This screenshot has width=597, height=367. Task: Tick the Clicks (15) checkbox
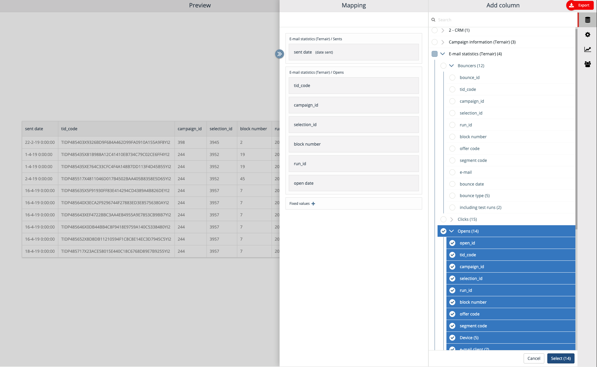pos(443,219)
